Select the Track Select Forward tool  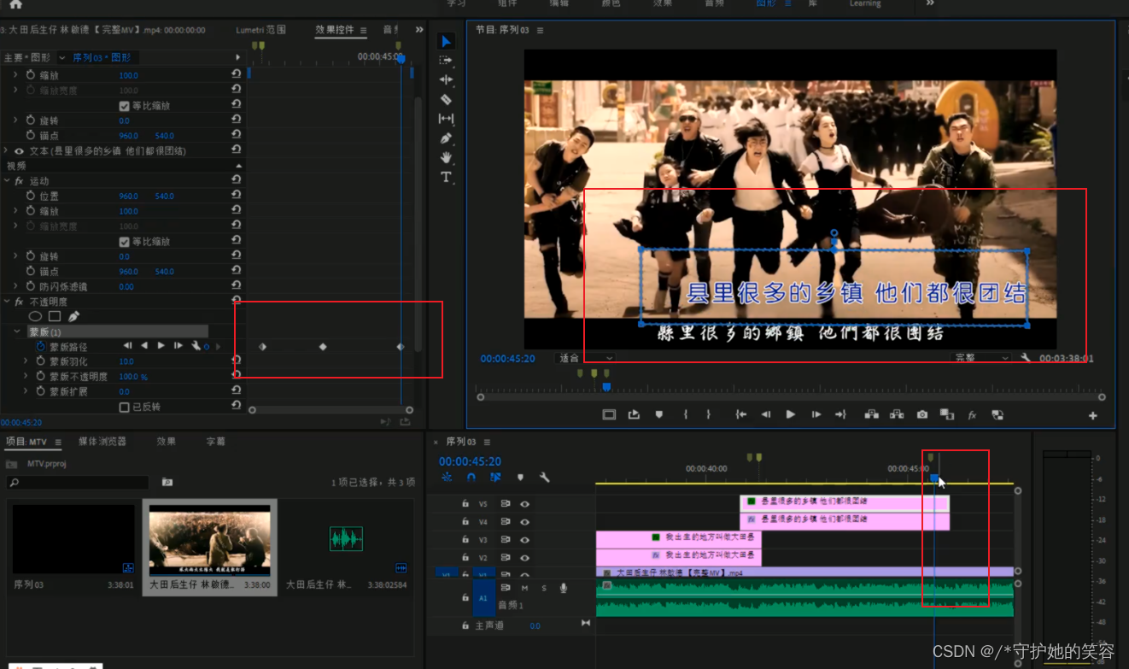tap(446, 60)
